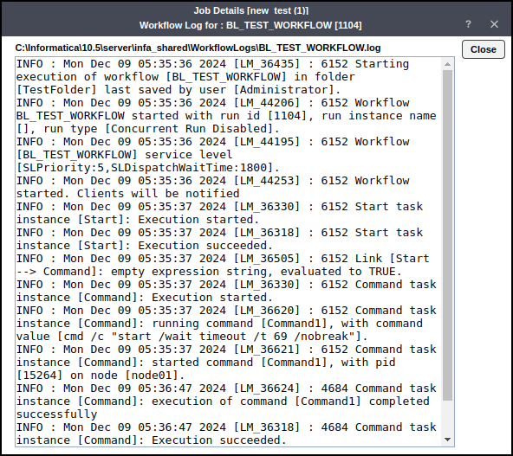Click '[TestFolder] last saved by user' text
Viewport: 513px width, 456px height.
[x=121, y=90]
